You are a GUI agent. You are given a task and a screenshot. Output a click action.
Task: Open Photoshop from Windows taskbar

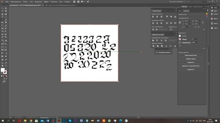[64, 121]
